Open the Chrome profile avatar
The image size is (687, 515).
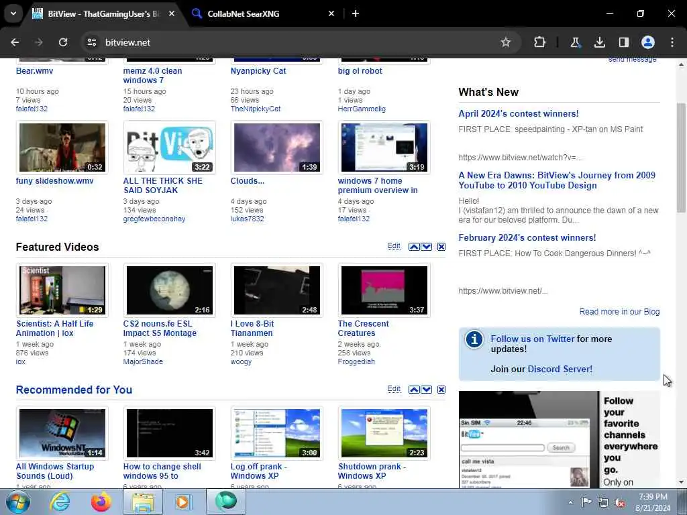[648, 42]
